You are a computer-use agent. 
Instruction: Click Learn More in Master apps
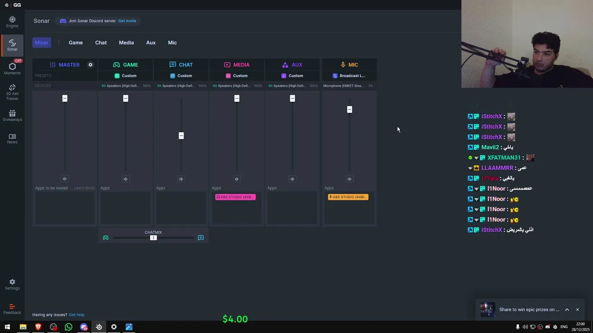click(x=84, y=188)
